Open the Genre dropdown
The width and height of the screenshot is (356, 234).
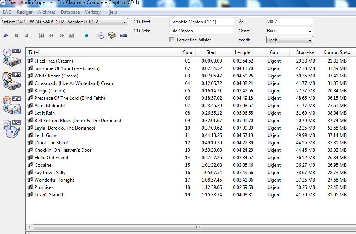[x=310, y=31]
